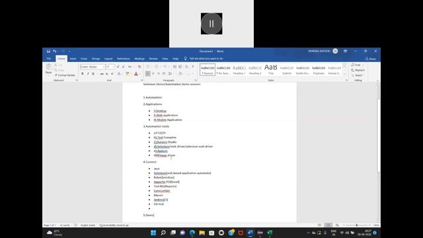Click the Tell me lightbulb icon
This screenshot has height=238, width=423.
[x=185, y=59]
